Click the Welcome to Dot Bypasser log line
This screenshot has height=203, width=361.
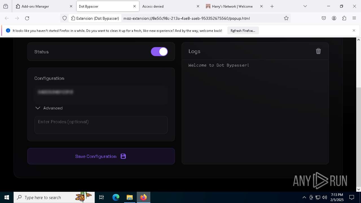click(219, 65)
